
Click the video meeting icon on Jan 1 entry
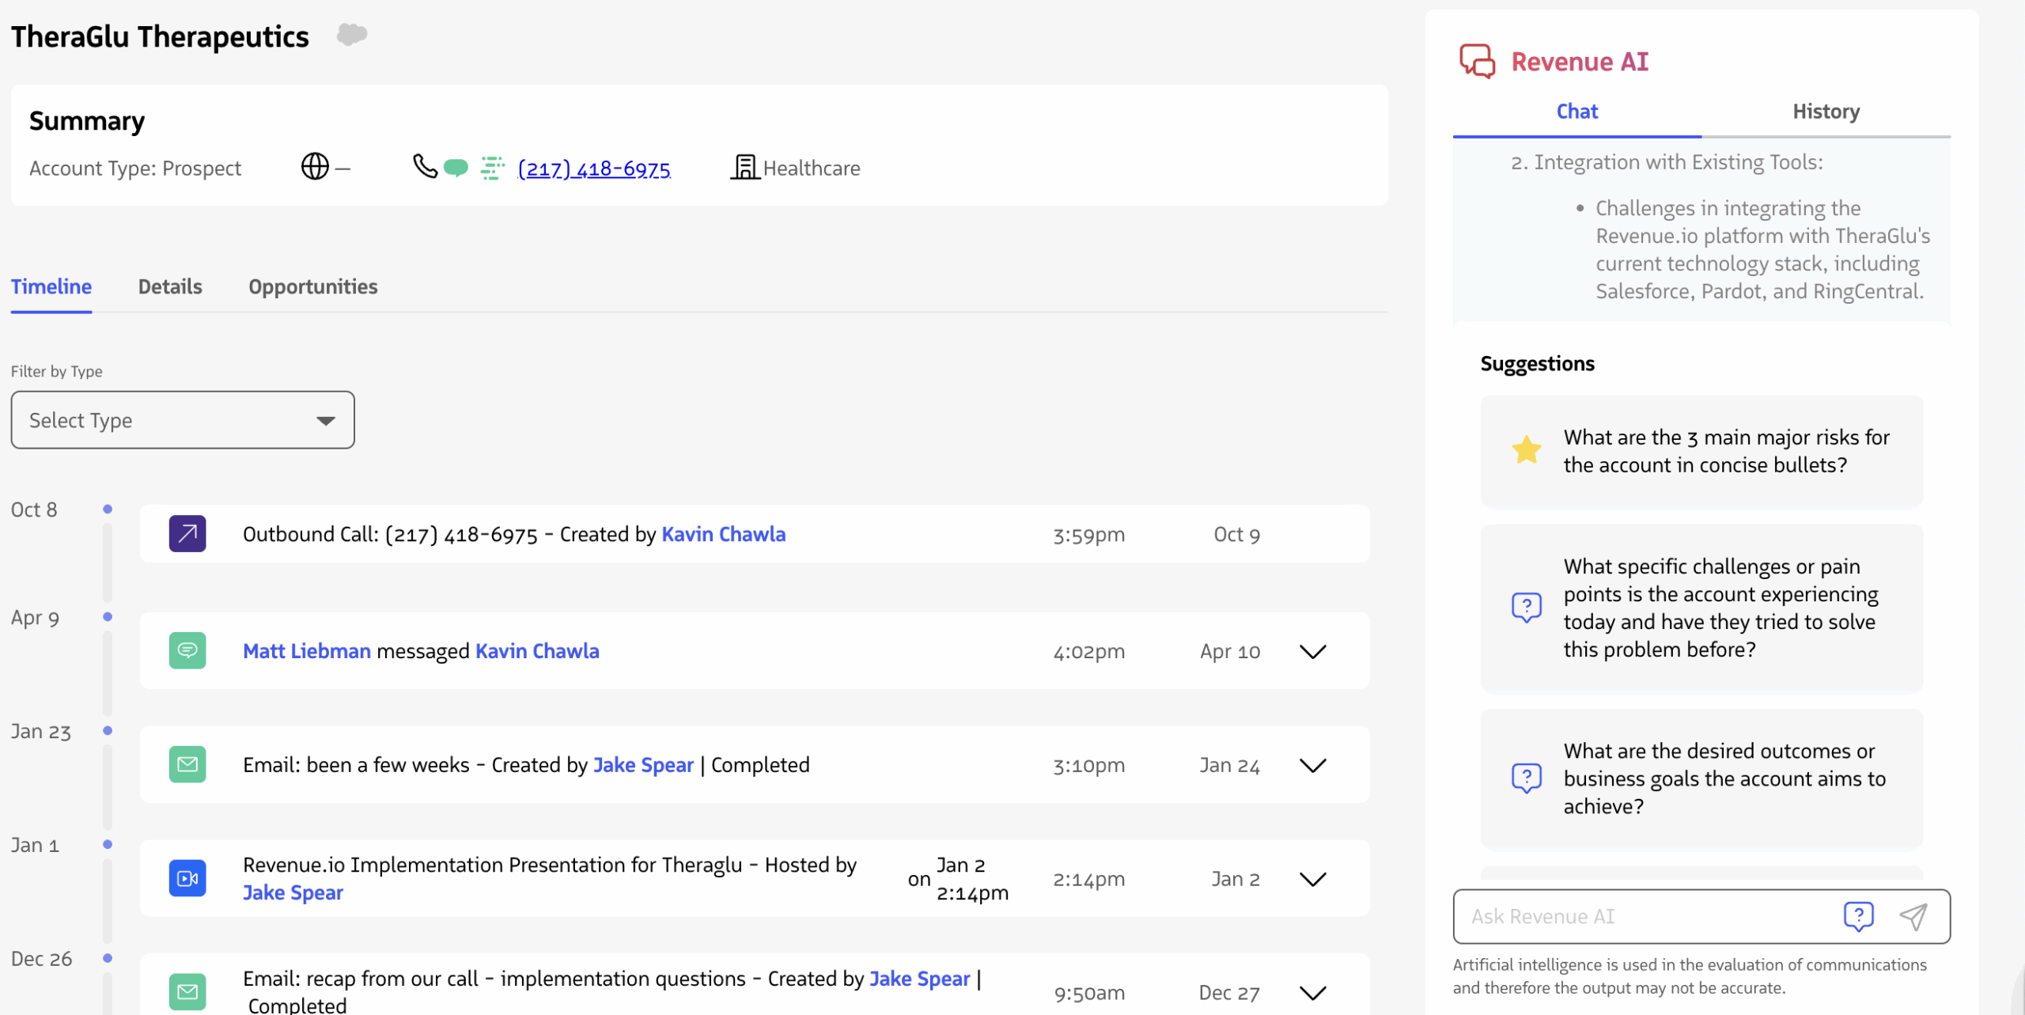click(187, 878)
